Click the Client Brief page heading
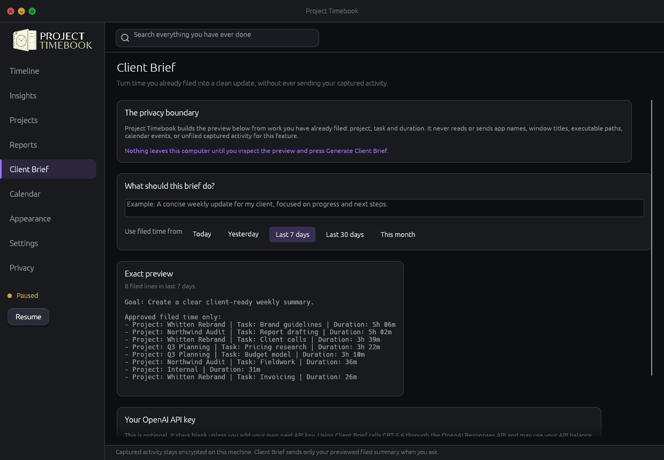664x460 pixels. (x=146, y=67)
